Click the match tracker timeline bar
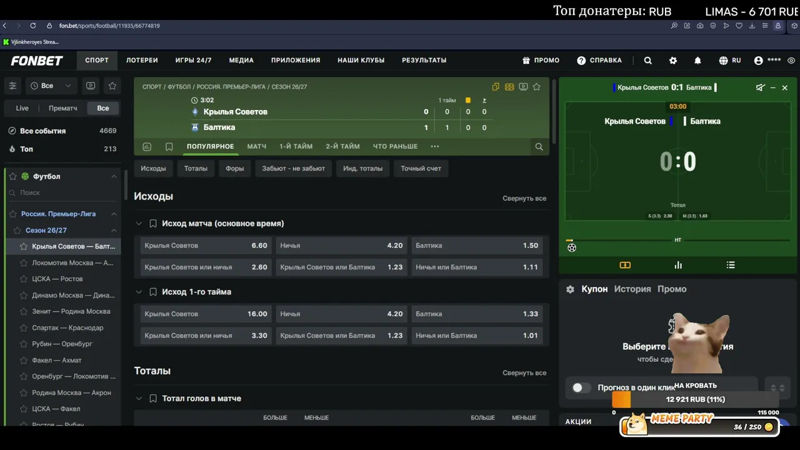 tap(677, 241)
